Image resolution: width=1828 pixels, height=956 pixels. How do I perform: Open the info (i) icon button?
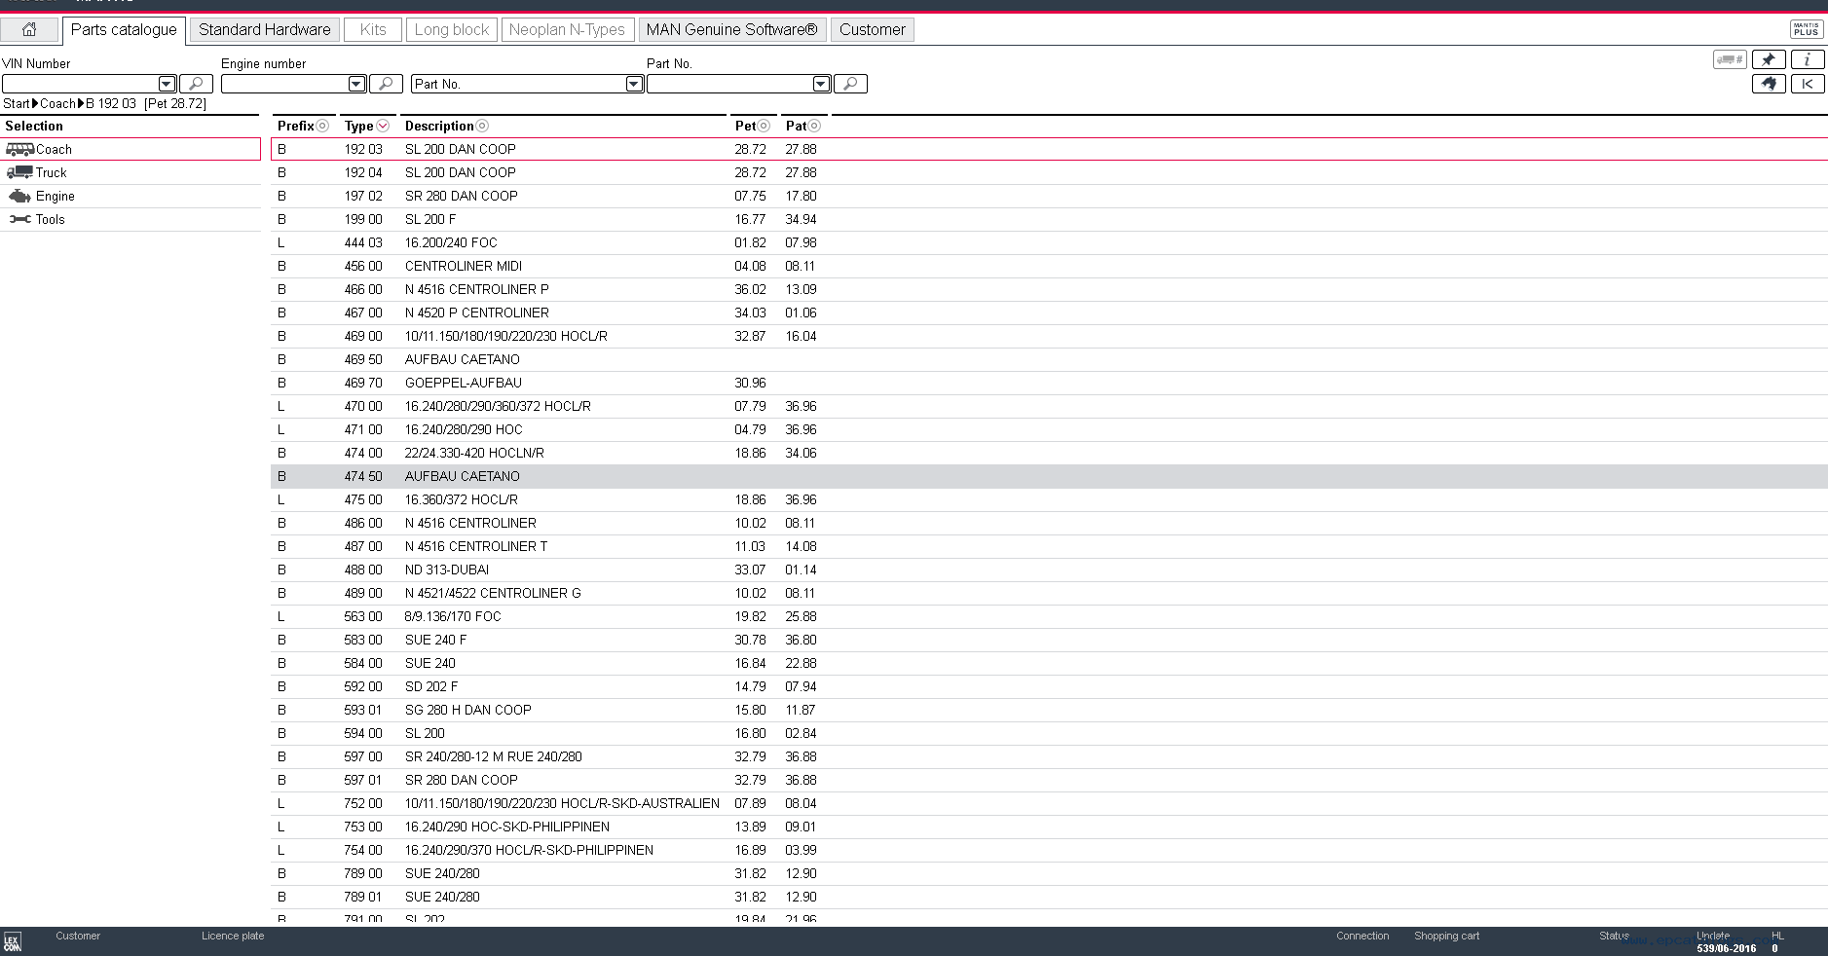tap(1807, 59)
